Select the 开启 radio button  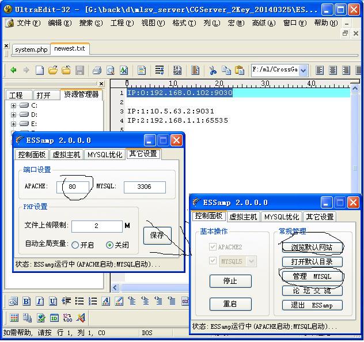75,245
